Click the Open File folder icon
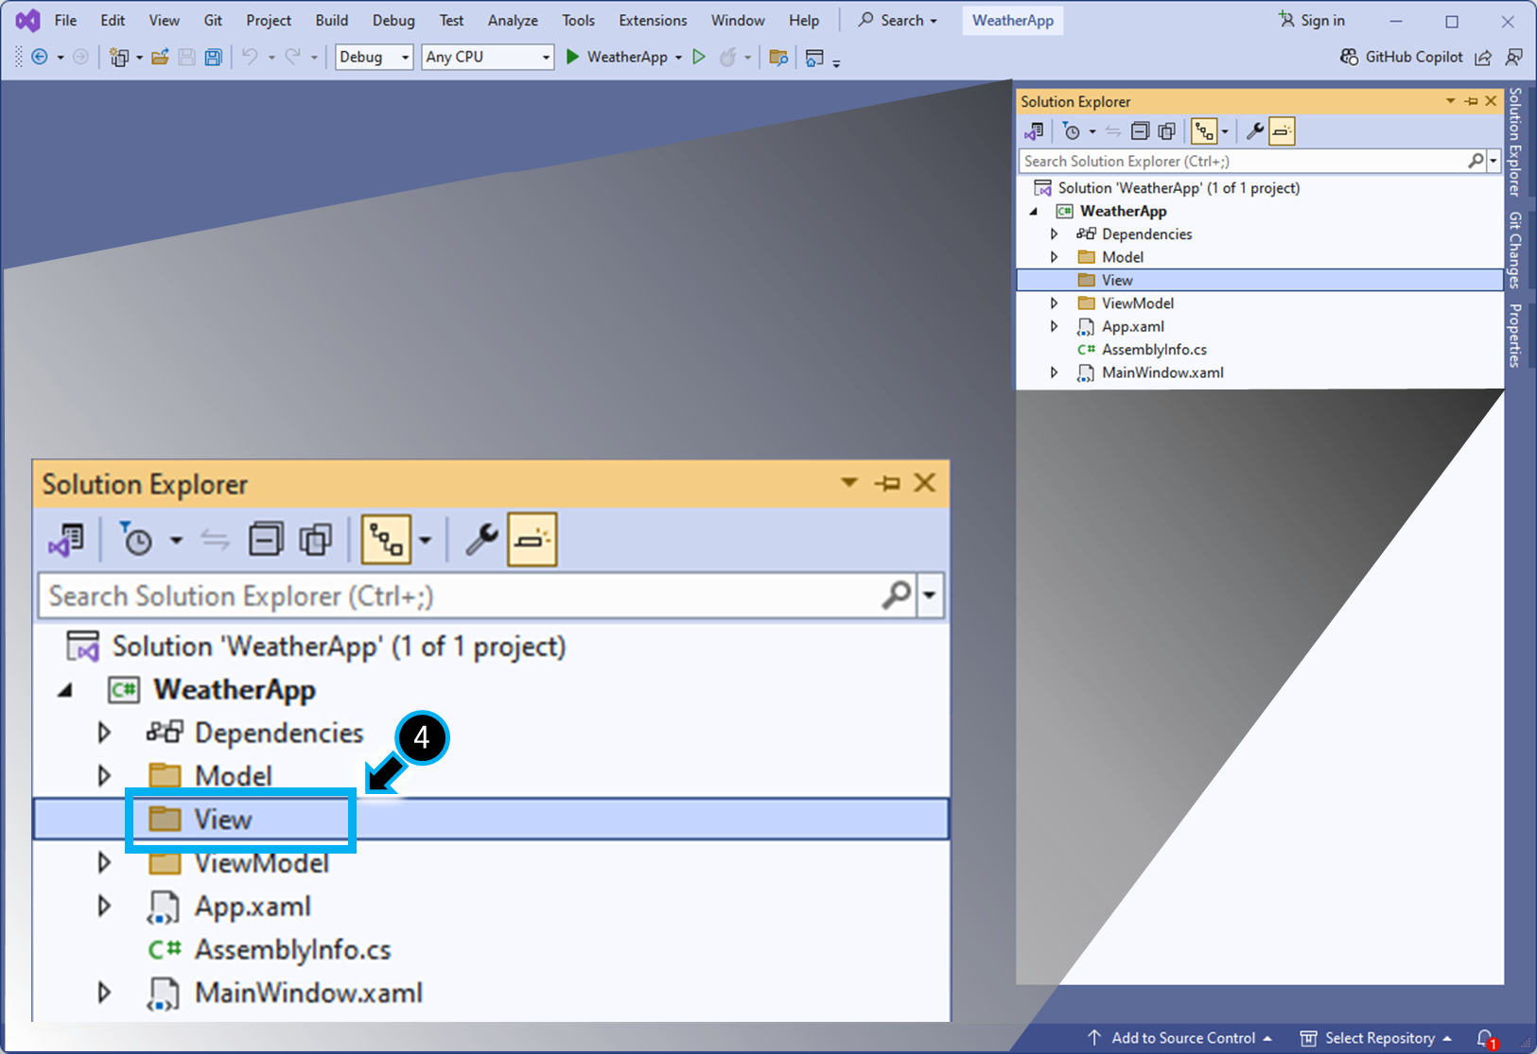Viewport: 1537px width, 1054px height. [160, 57]
